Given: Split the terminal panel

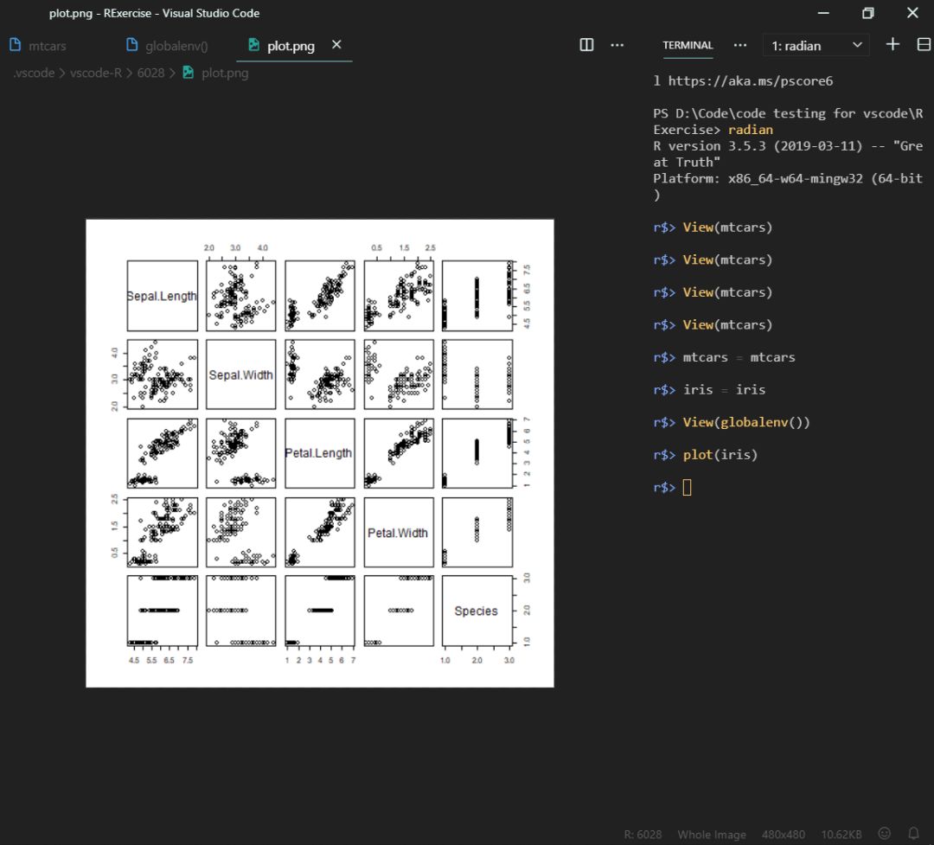Looking at the screenshot, I should click(924, 44).
